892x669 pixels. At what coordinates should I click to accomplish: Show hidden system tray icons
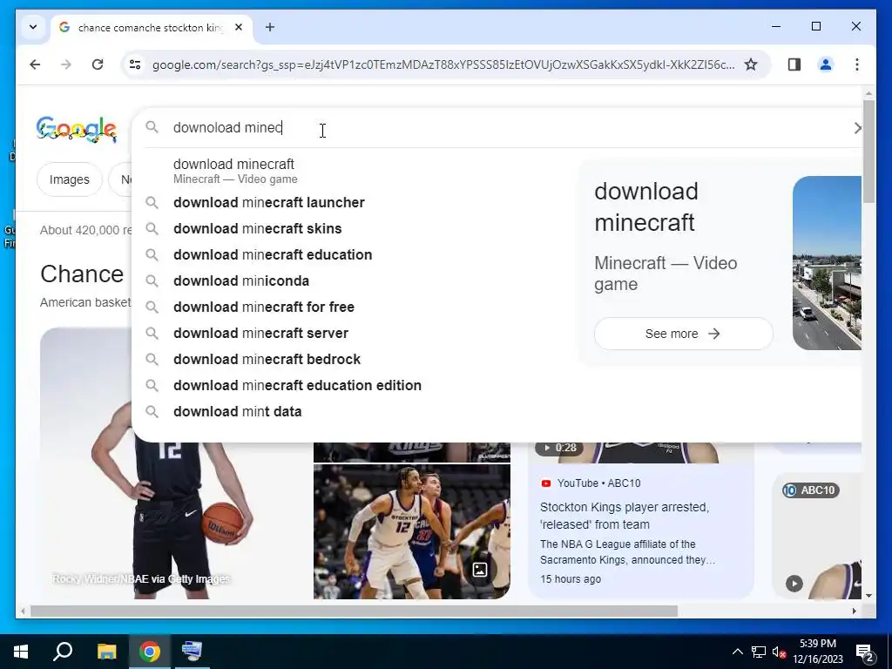[737, 652]
